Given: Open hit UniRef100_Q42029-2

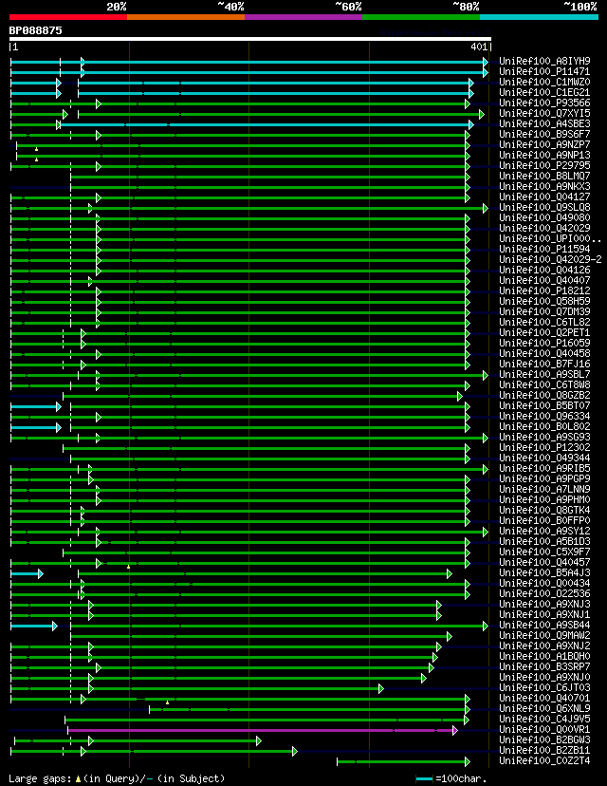Looking at the screenshot, I should pos(550,260).
